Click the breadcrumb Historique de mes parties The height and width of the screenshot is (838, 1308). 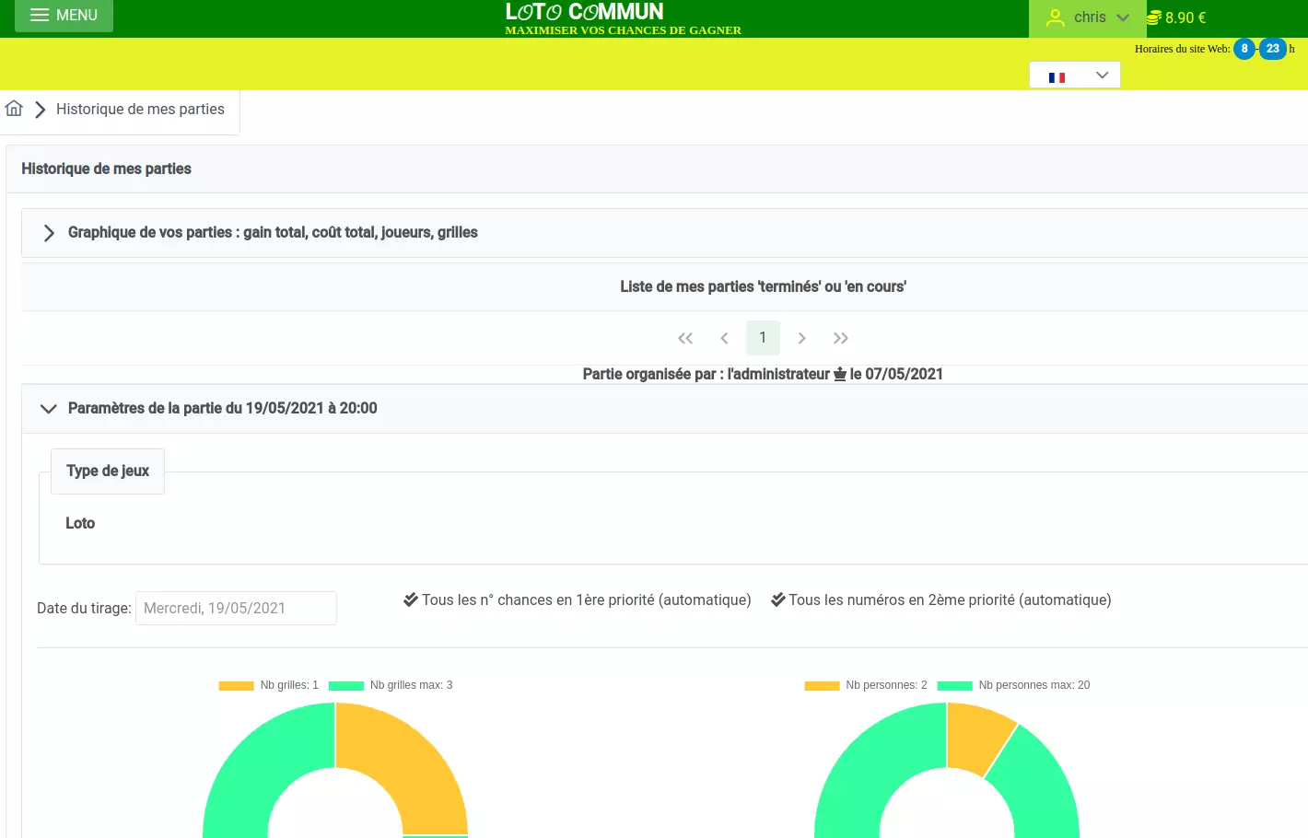pos(140,110)
